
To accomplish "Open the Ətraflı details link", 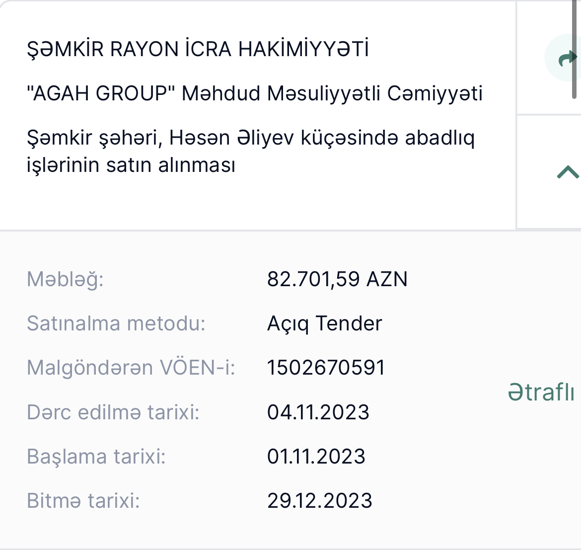I will [541, 392].
